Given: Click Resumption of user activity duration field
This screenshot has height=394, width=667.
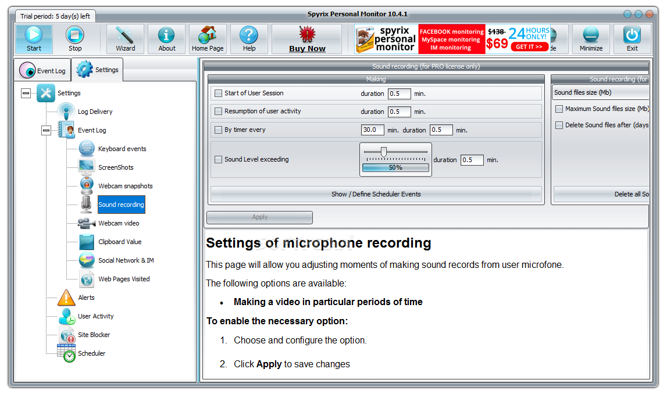Looking at the screenshot, I should (399, 112).
